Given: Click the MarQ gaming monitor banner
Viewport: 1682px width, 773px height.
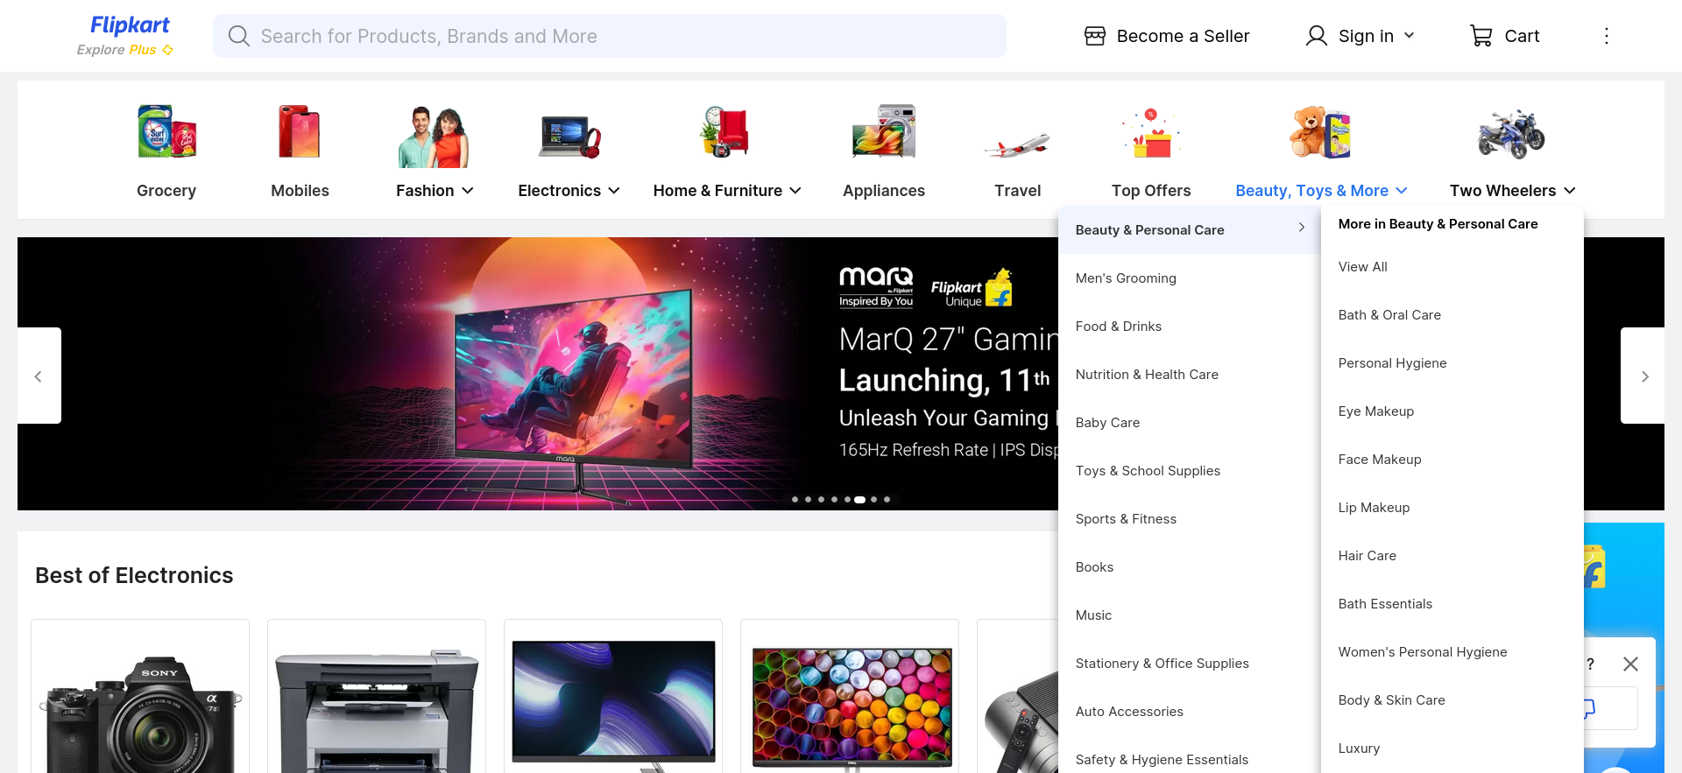Looking at the screenshot, I should (x=538, y=374).
